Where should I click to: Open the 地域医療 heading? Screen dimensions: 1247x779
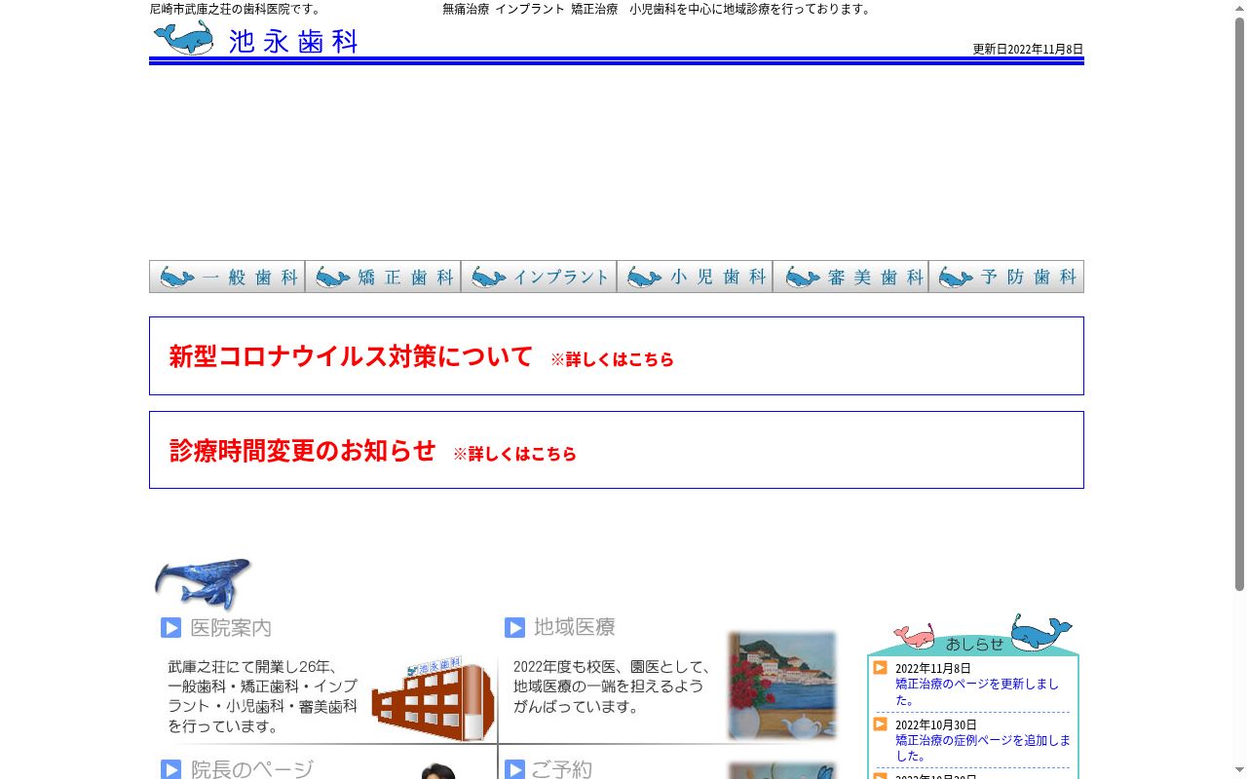pos(575,627)
